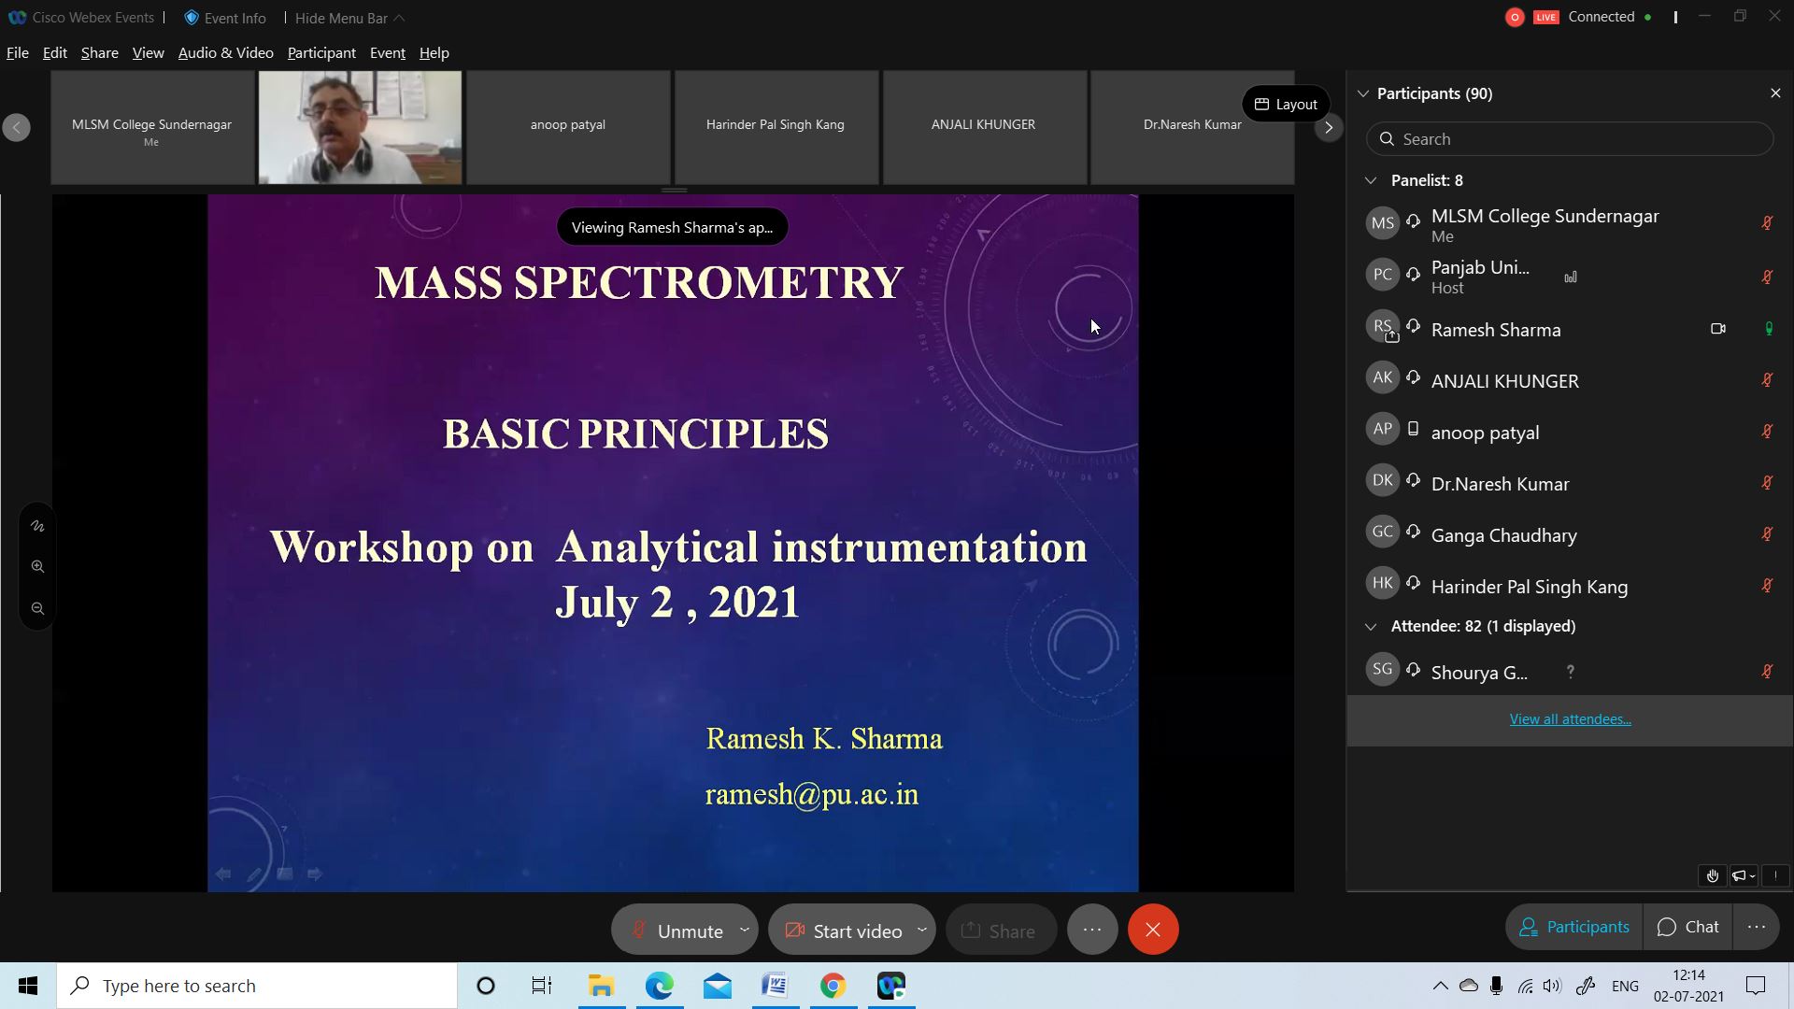Zoom in on shared content
The image size is (1794, 1009).
pos(37,567)
